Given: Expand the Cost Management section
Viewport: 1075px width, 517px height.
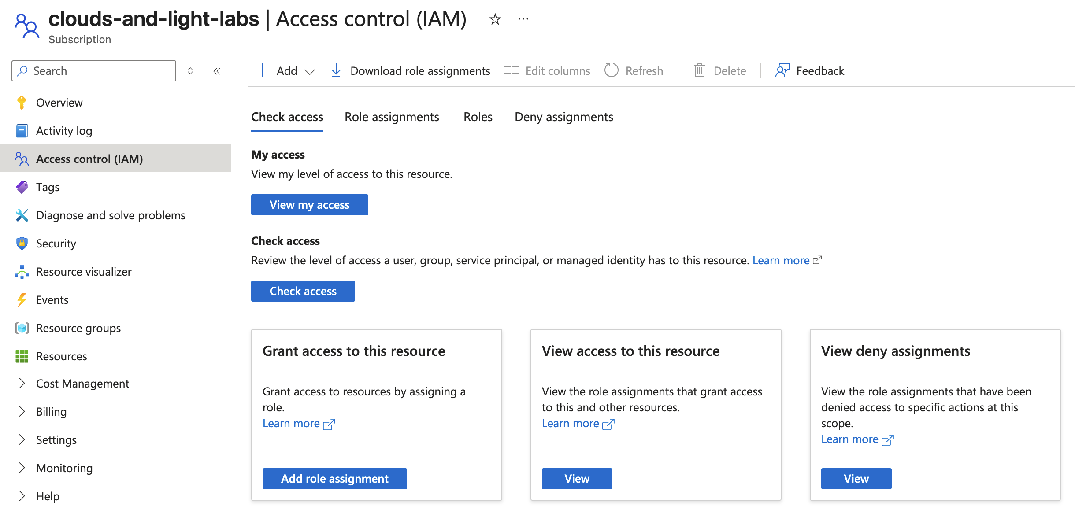Looking at the screenshot, I should click(22, 383).
